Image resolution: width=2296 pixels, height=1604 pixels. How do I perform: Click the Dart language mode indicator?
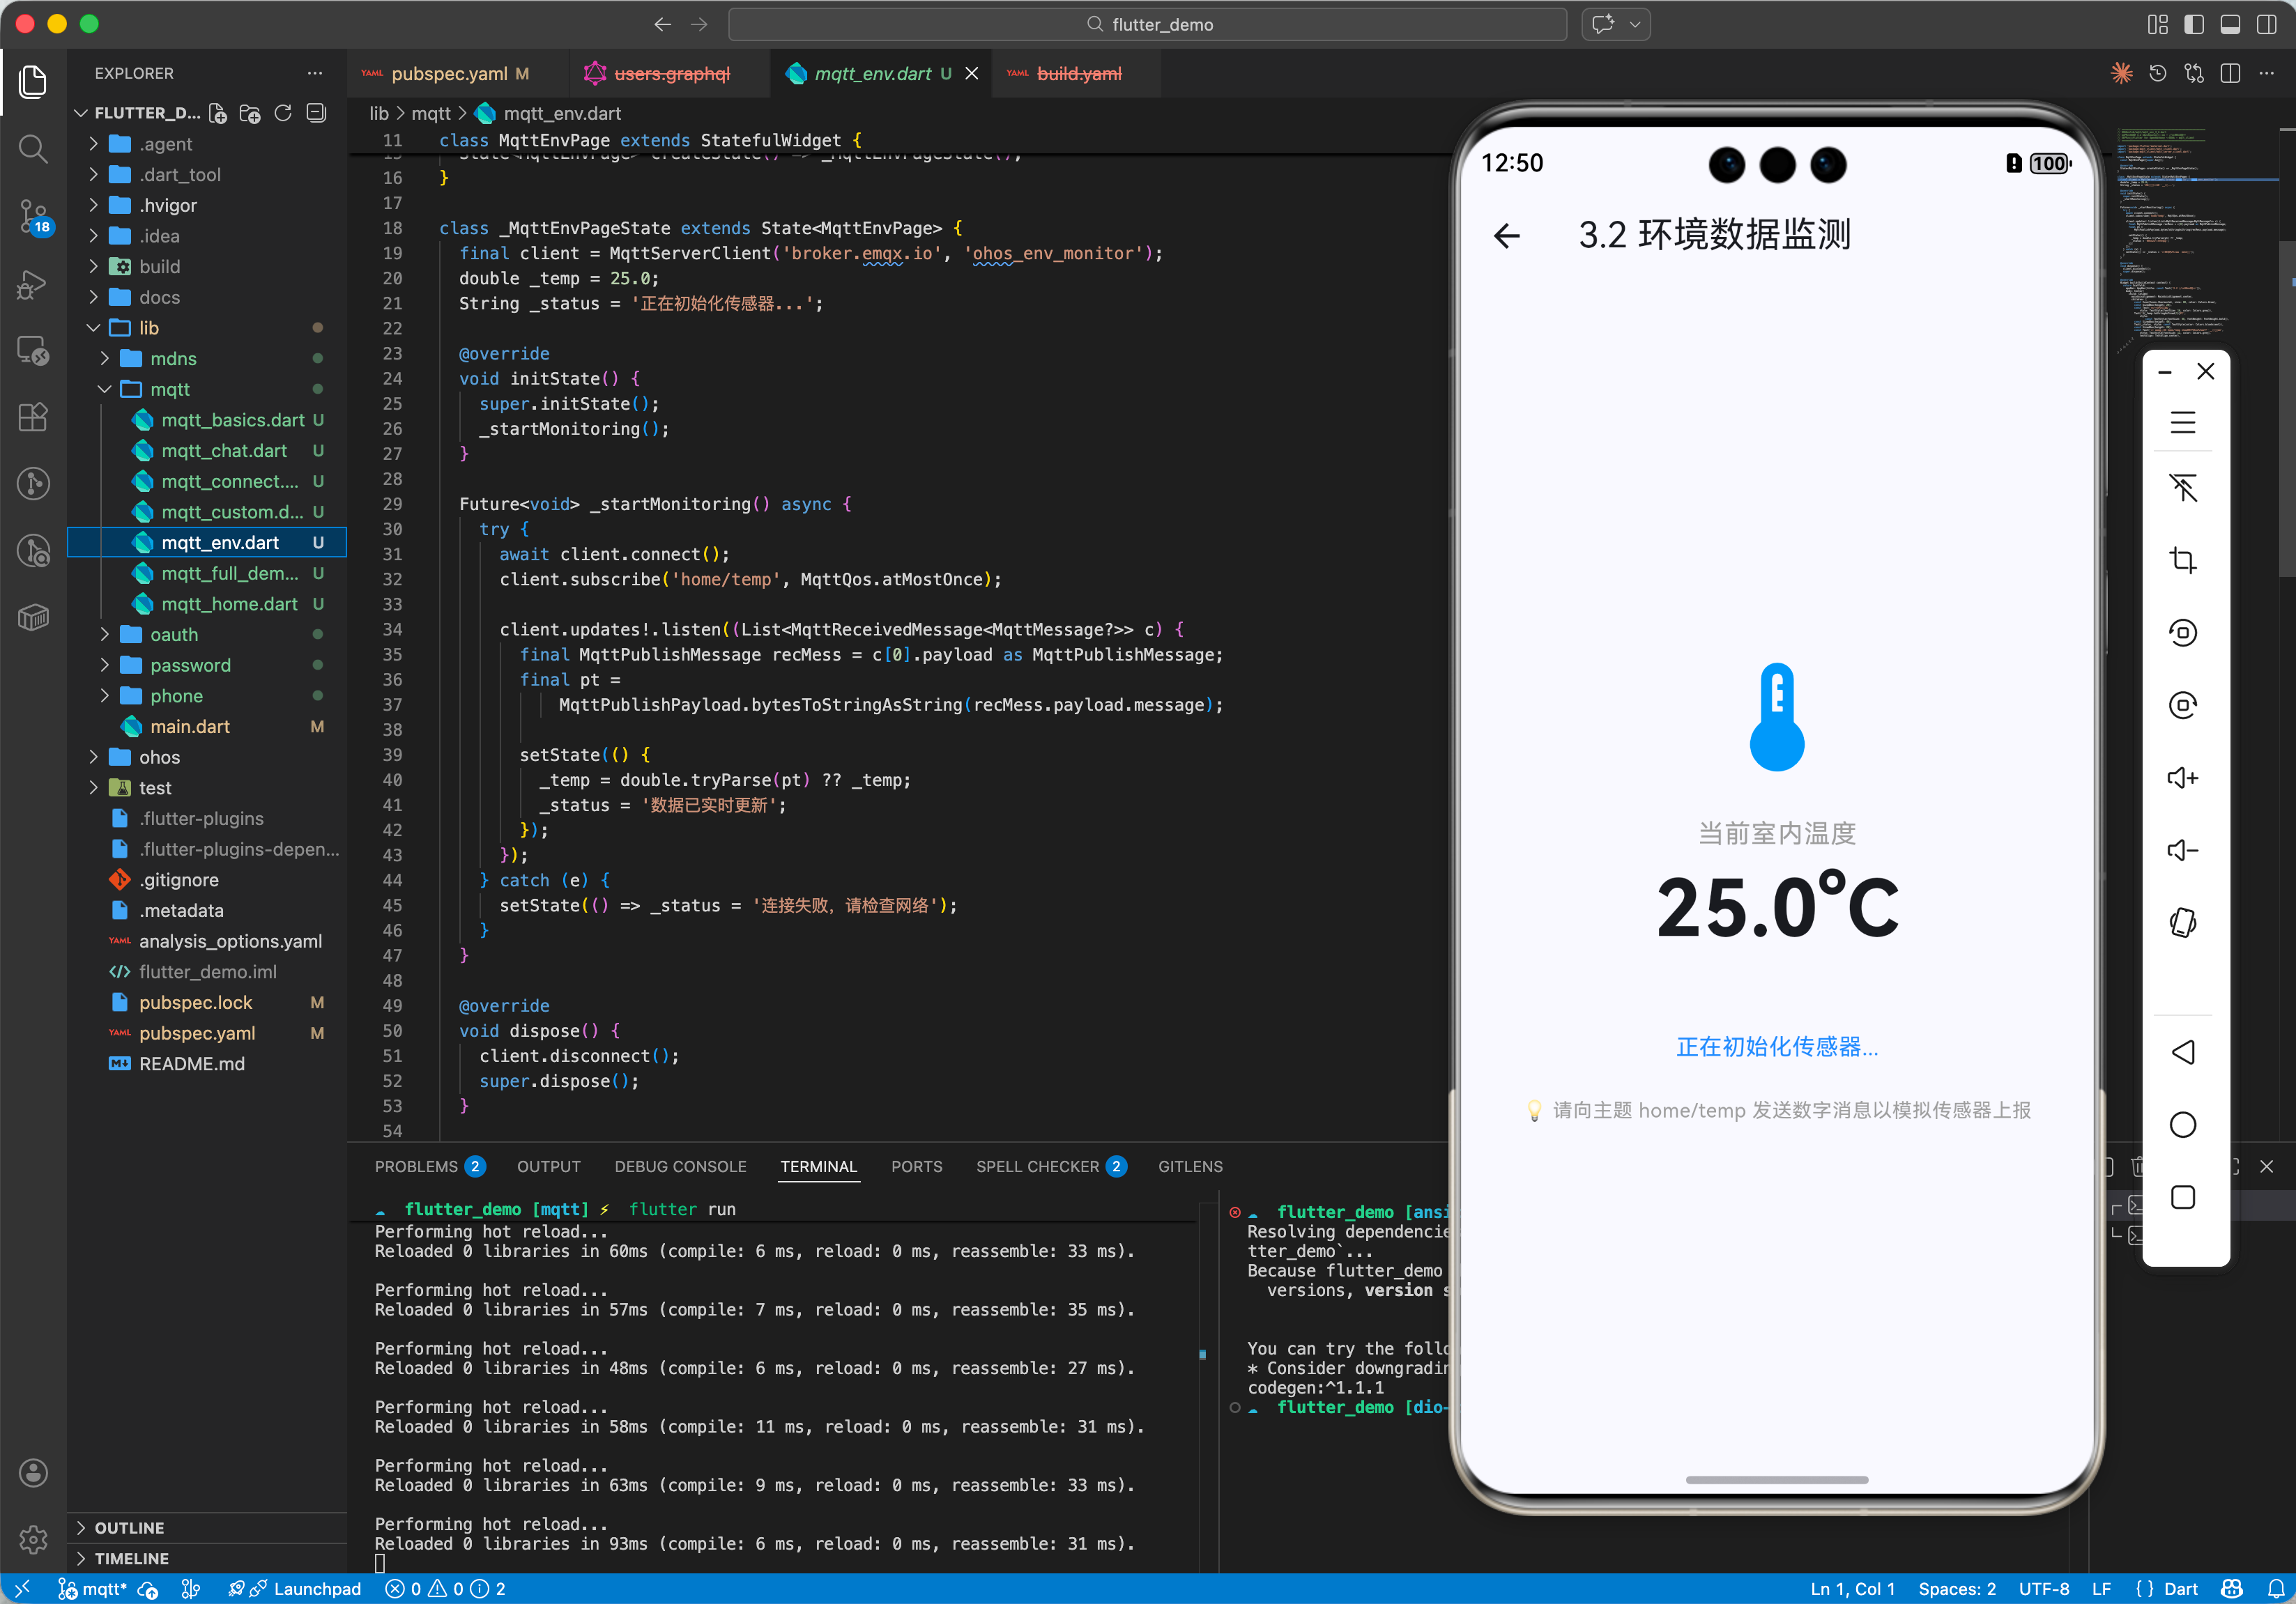(x=2180, y=1588)
